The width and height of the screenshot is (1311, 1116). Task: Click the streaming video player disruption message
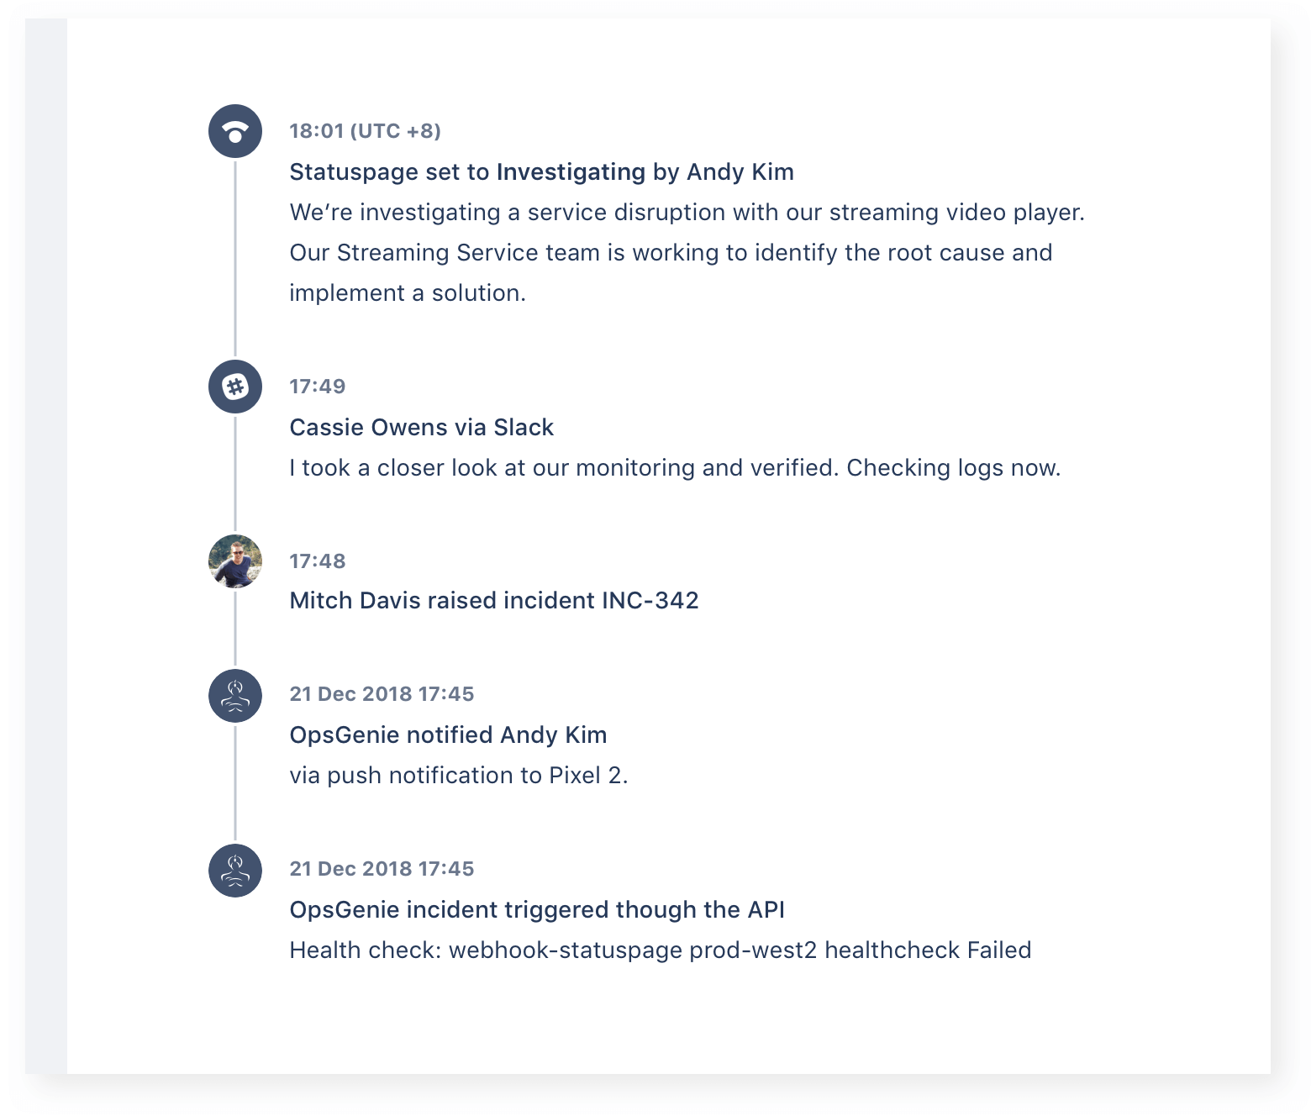[x=687, y=253]
